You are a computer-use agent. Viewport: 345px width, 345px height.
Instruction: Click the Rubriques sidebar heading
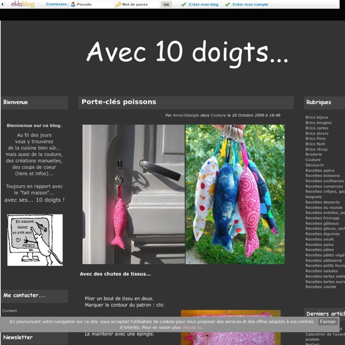319,102
